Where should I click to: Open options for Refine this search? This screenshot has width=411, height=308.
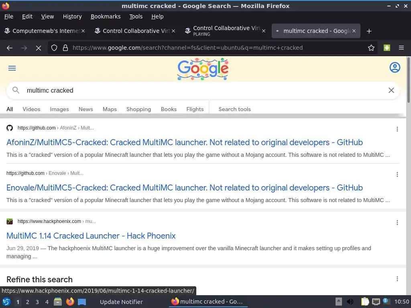pos(397,279)
